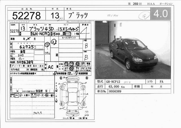181x128 pixels.
Task: Click the 車台No. label
Action: coord(102,91)
